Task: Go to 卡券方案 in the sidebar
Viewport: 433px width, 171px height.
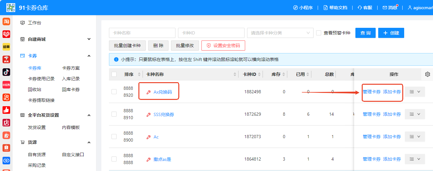Action: [x=71, y=68]
